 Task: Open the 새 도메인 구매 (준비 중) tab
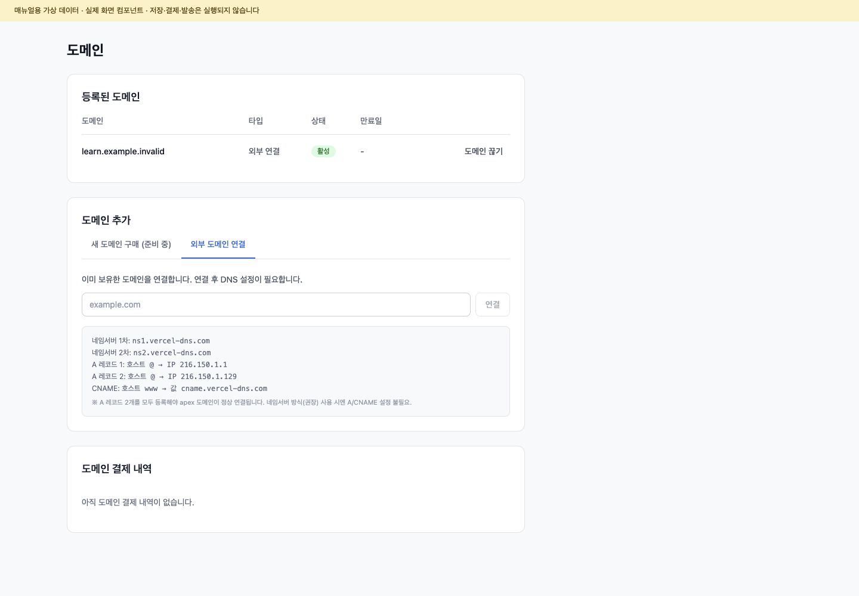tap(131, 244)
